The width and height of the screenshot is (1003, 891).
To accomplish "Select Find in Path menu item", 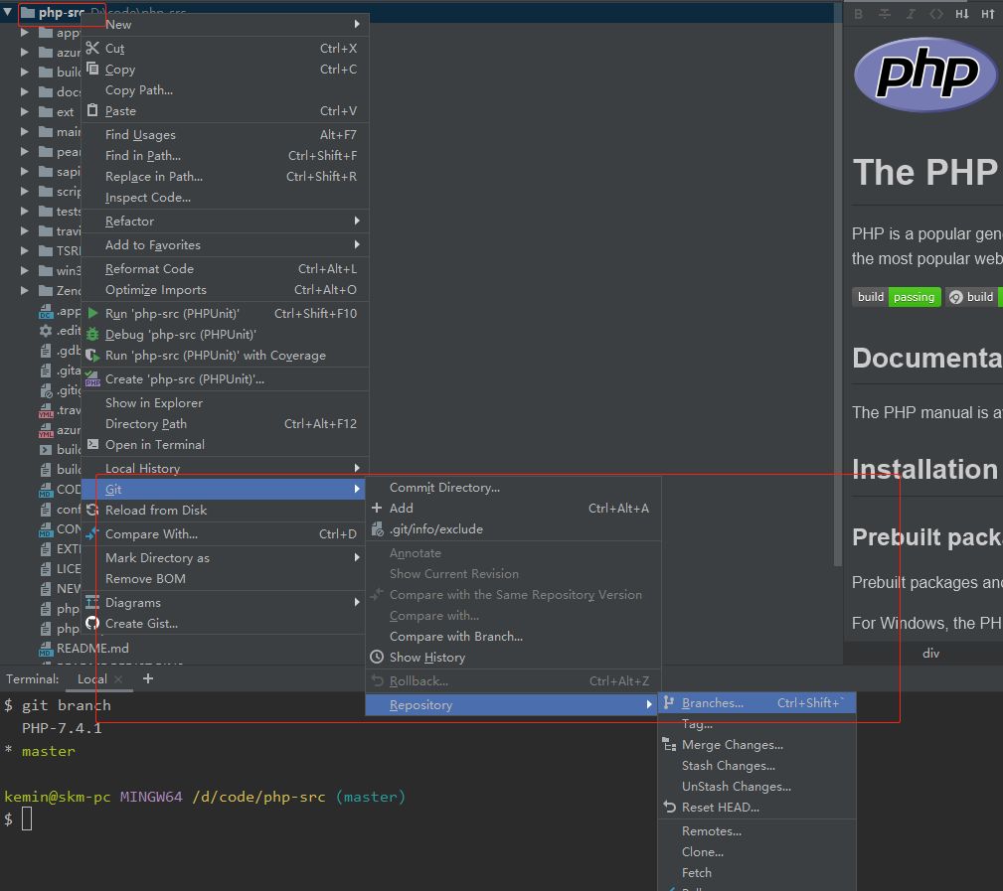I will [x=226, y=155].
